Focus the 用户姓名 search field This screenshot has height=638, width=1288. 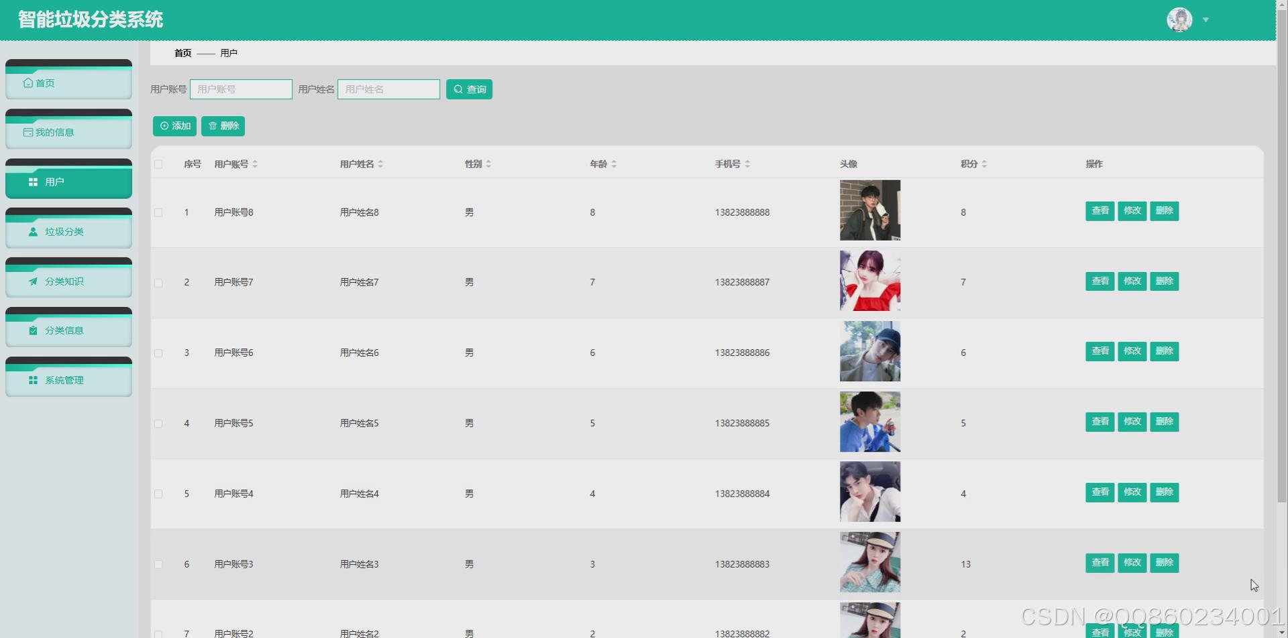pos(388,89)
